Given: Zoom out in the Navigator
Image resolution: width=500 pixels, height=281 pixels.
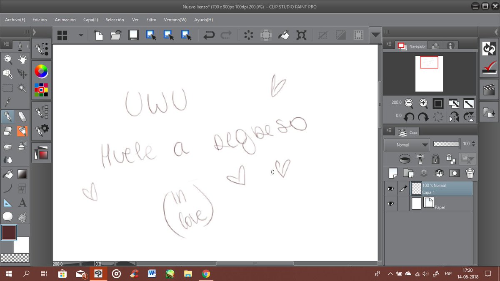Looking at the screenshot, I should click(409, 103).
